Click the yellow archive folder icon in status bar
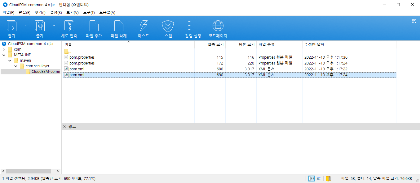Screen dimensions: 420x183 (328, 178)
